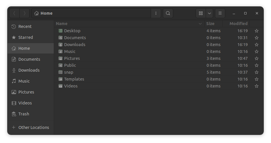Open Videos in the sidebar
The height and width of the screenshot is (143, 271).
point(30,103)
